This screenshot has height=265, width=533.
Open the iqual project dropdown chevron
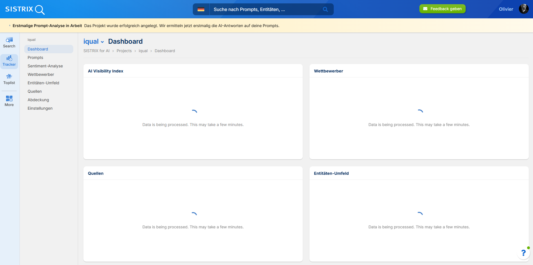point(102,42)
